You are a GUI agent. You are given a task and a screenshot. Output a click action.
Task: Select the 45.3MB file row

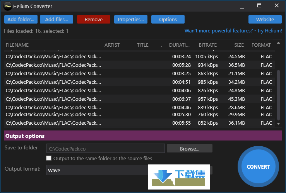pos(140,99)
